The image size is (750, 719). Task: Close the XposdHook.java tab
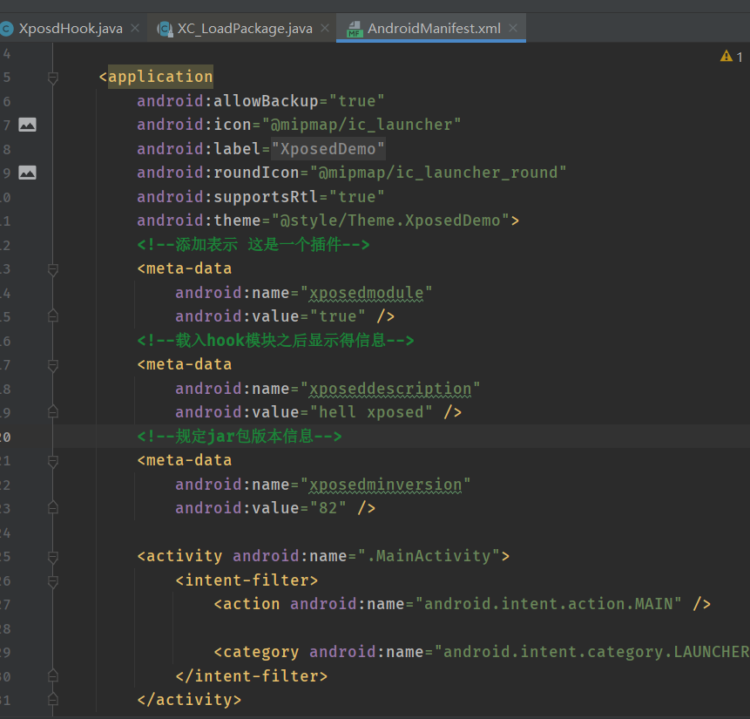click(135, 29)
